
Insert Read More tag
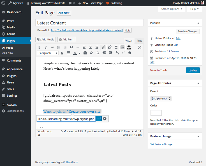[x=116, y=47]
